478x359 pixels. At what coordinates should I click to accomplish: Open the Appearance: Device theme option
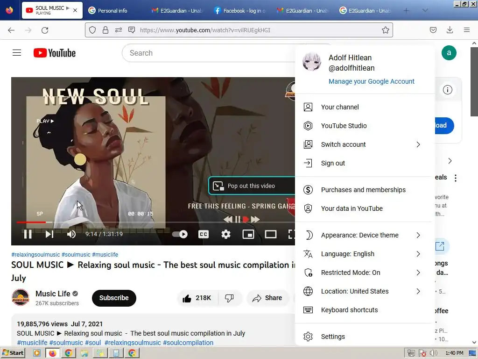[365, 235]
